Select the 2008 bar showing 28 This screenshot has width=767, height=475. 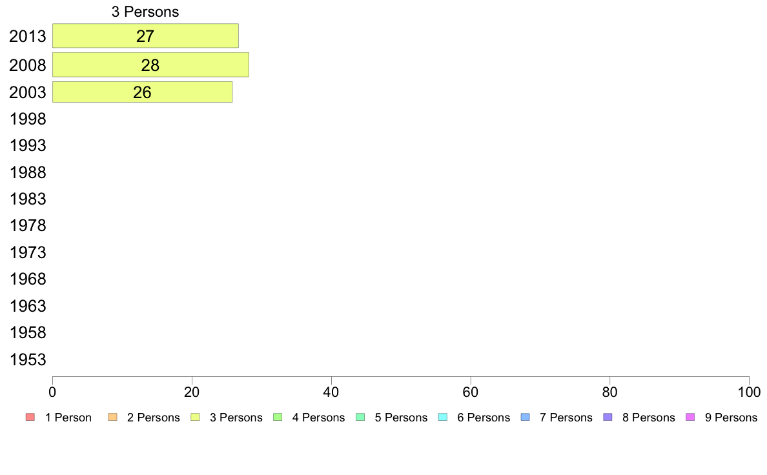coord(150,65)
